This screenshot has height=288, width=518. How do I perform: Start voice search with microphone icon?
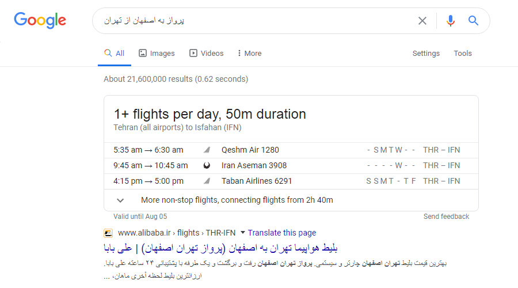450,21
